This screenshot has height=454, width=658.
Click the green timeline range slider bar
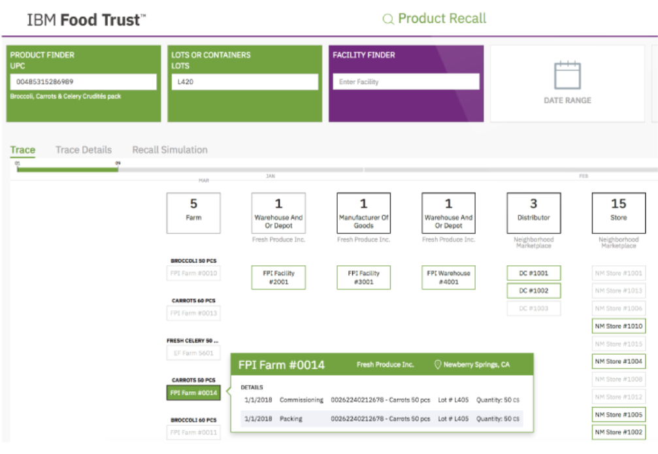click(x=67, y=169)
